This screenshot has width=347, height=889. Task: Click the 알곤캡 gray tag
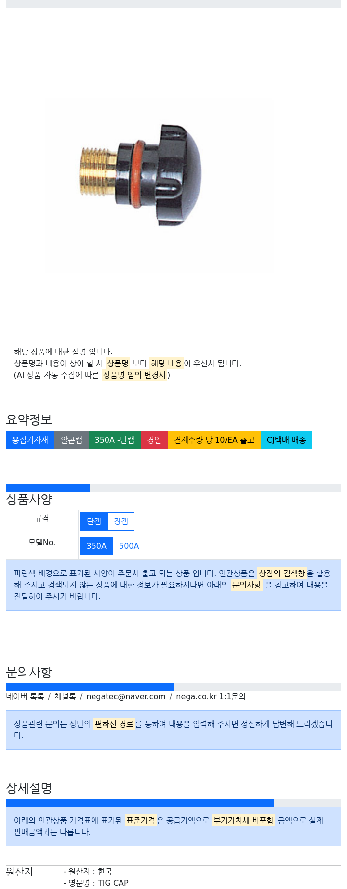[x=71, y=440]
